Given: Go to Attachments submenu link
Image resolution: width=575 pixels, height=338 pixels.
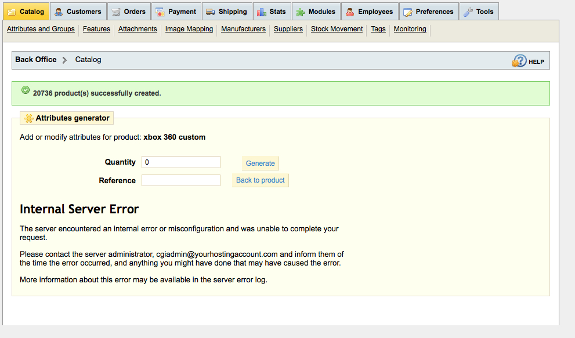Looking at the screenshot, I should click(x=138, y=29).
